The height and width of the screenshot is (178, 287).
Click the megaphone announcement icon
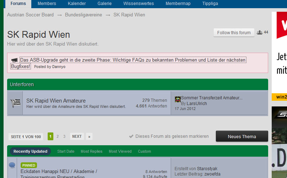15,60
